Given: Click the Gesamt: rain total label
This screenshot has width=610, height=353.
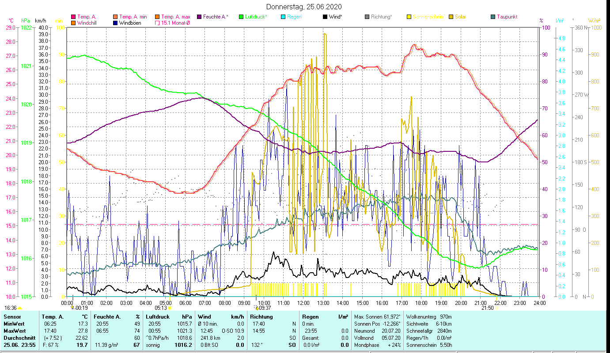Looking at the screenshot, I should pyautogui.click(x=311, y=337).
